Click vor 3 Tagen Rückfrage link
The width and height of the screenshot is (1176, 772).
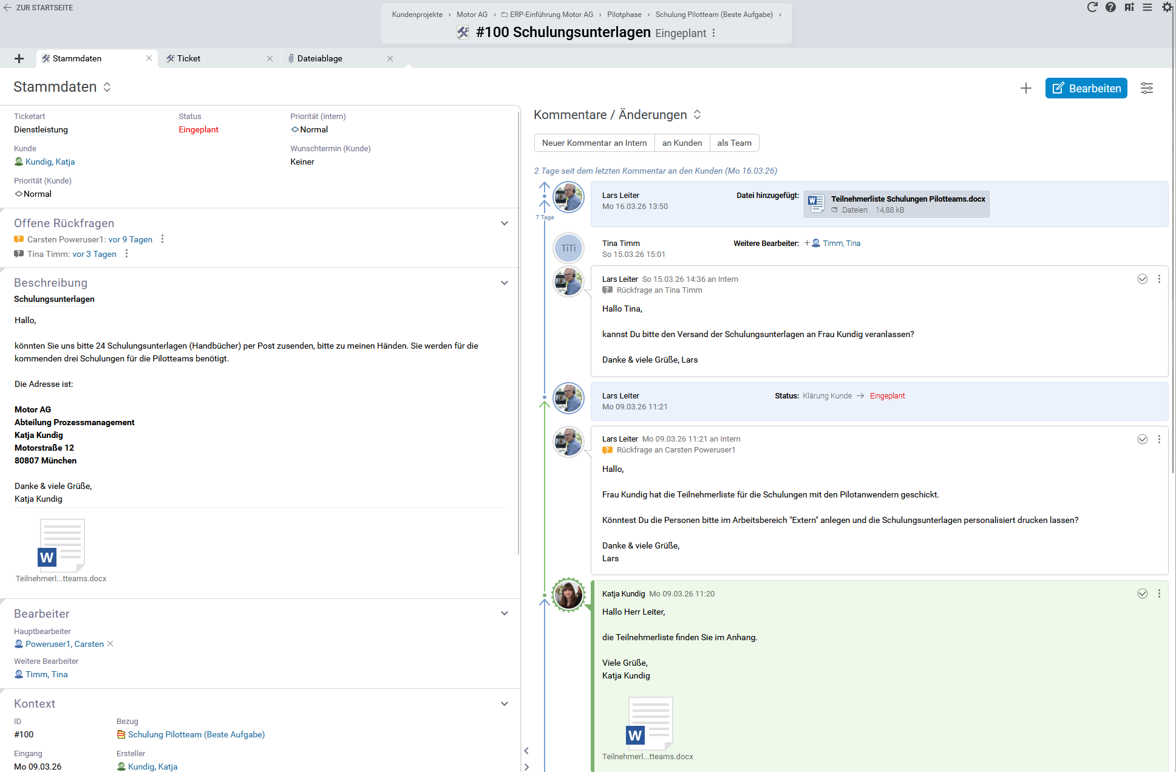94,254
